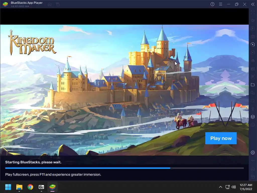Click the sidebar volume speaker icon
The width and height of the screenshot is (257, 193).
click(x=253, y=20)
